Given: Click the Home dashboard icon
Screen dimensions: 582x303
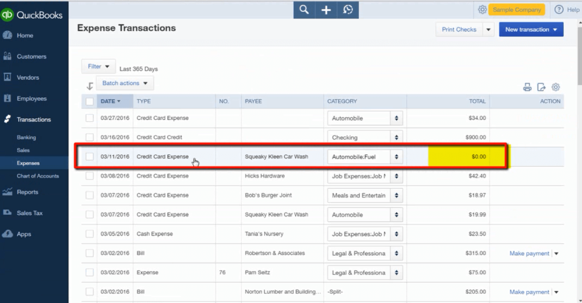Looking at the screenshot, I should click(7, 35).
